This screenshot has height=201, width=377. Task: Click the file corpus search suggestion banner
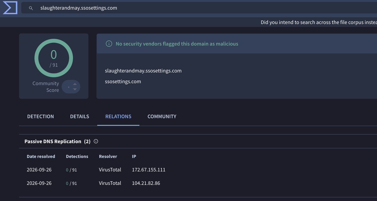pos(319,23)
